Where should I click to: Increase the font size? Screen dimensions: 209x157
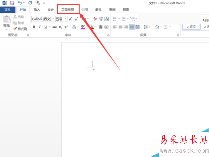click(x=71, y=19)
